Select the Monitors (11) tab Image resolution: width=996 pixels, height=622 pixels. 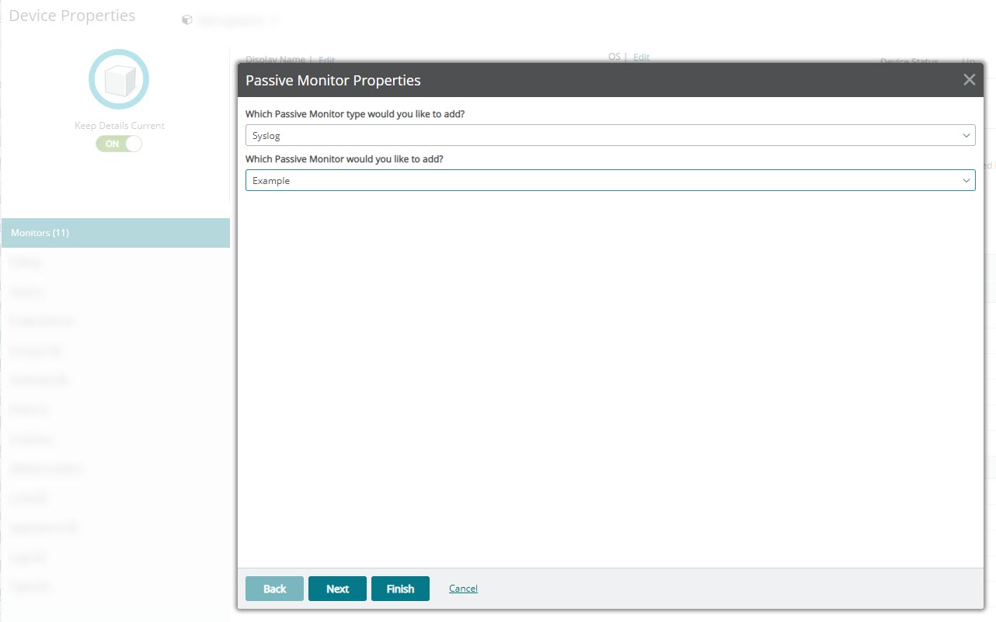(115, 233)
